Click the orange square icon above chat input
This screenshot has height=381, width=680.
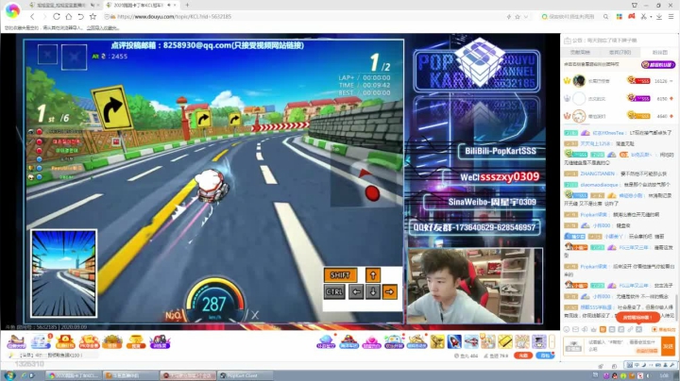click(603, 329)
